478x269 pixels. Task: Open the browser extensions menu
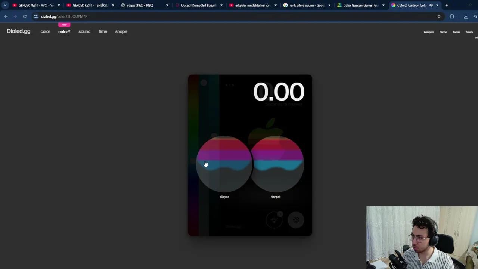point(452,16)
